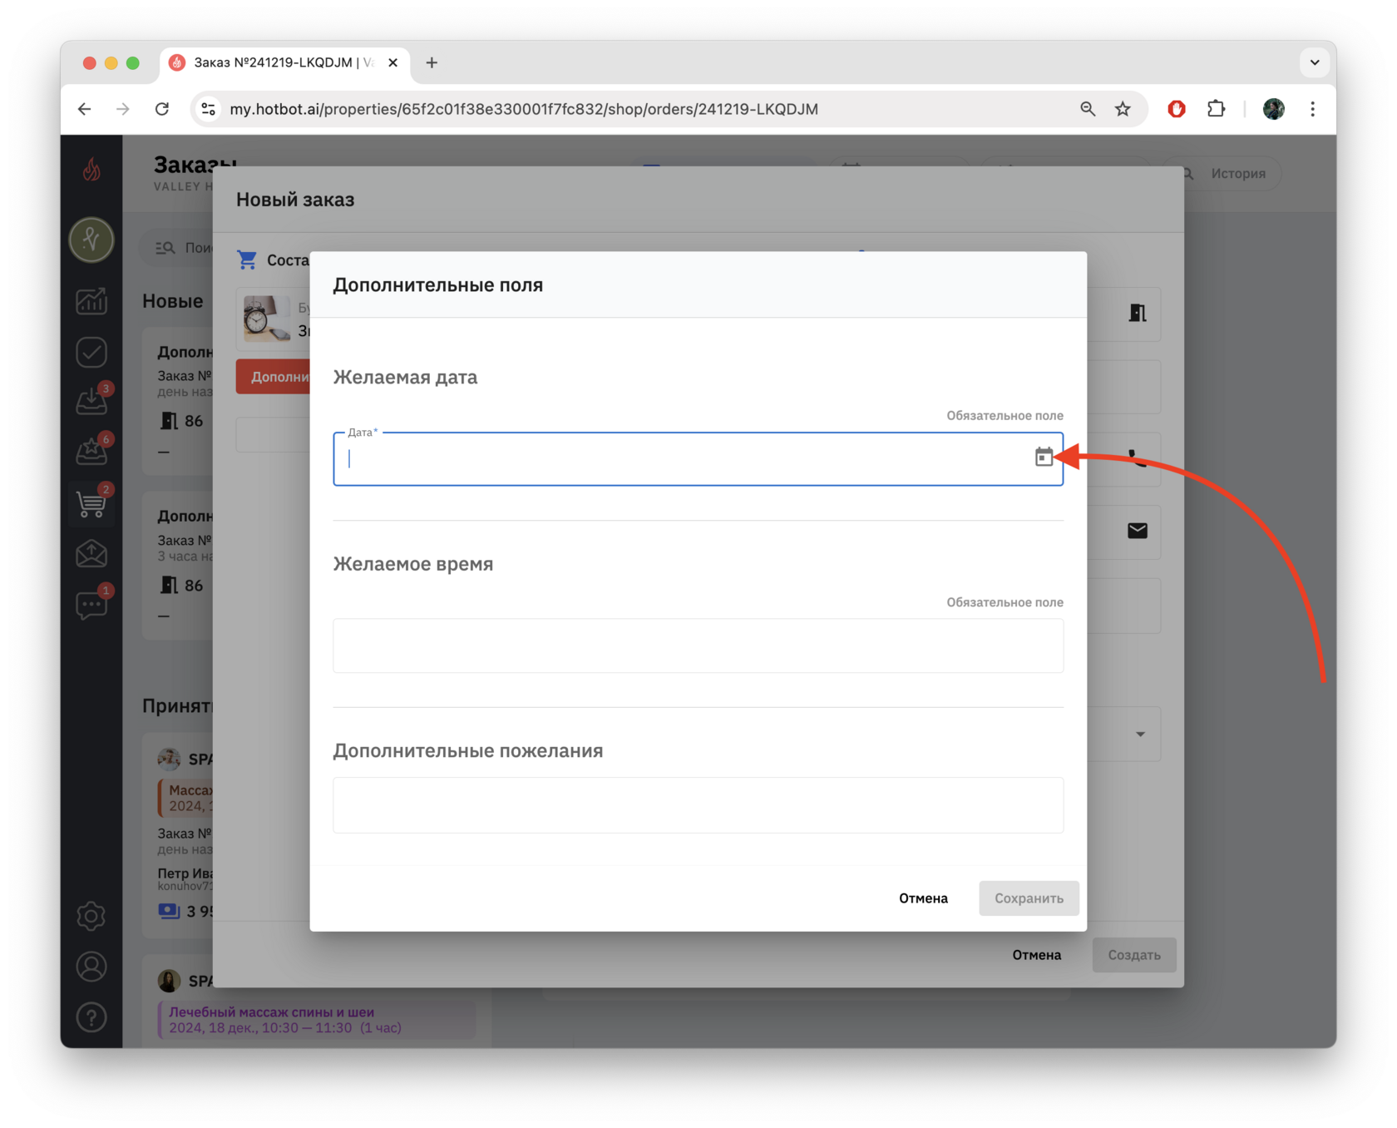Viewport: 1397px width, 1128px height.
Task: Open the user account icon in sidebar
Action: point(91,967)
